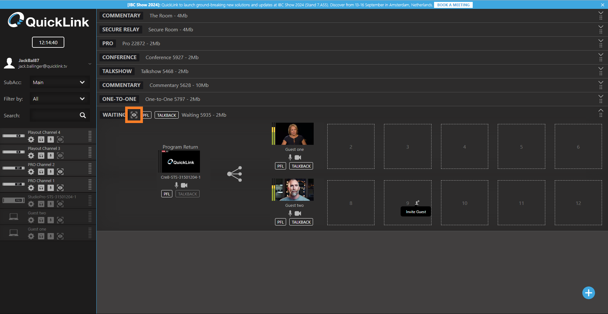Click the share icon next to Program Return

pyautogui.click(x=234, y=174)
